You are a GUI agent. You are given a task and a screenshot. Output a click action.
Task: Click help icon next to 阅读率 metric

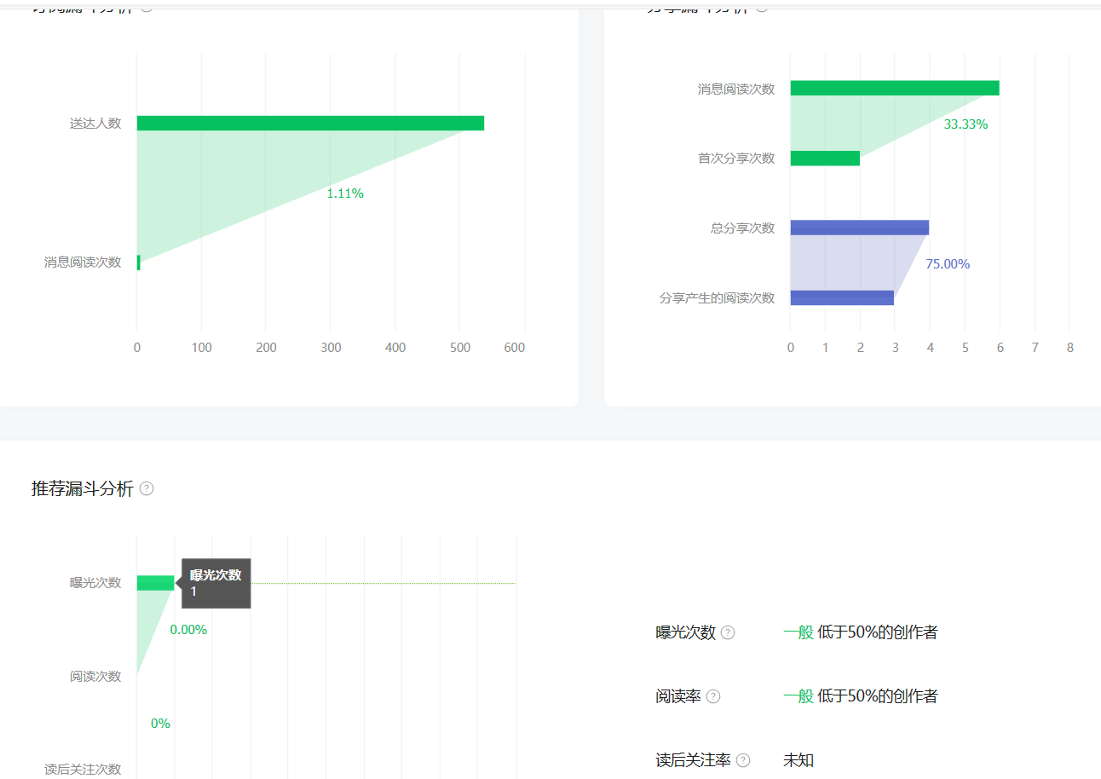pos(713,696)
